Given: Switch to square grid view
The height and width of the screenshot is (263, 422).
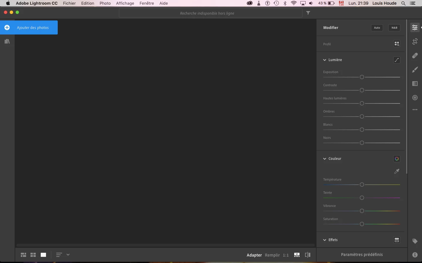Looking at the screenshot, I should (33, 255).
